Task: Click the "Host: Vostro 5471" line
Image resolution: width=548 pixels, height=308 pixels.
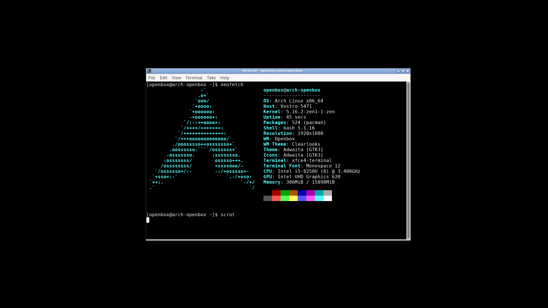Action: (x=288, y=106)
